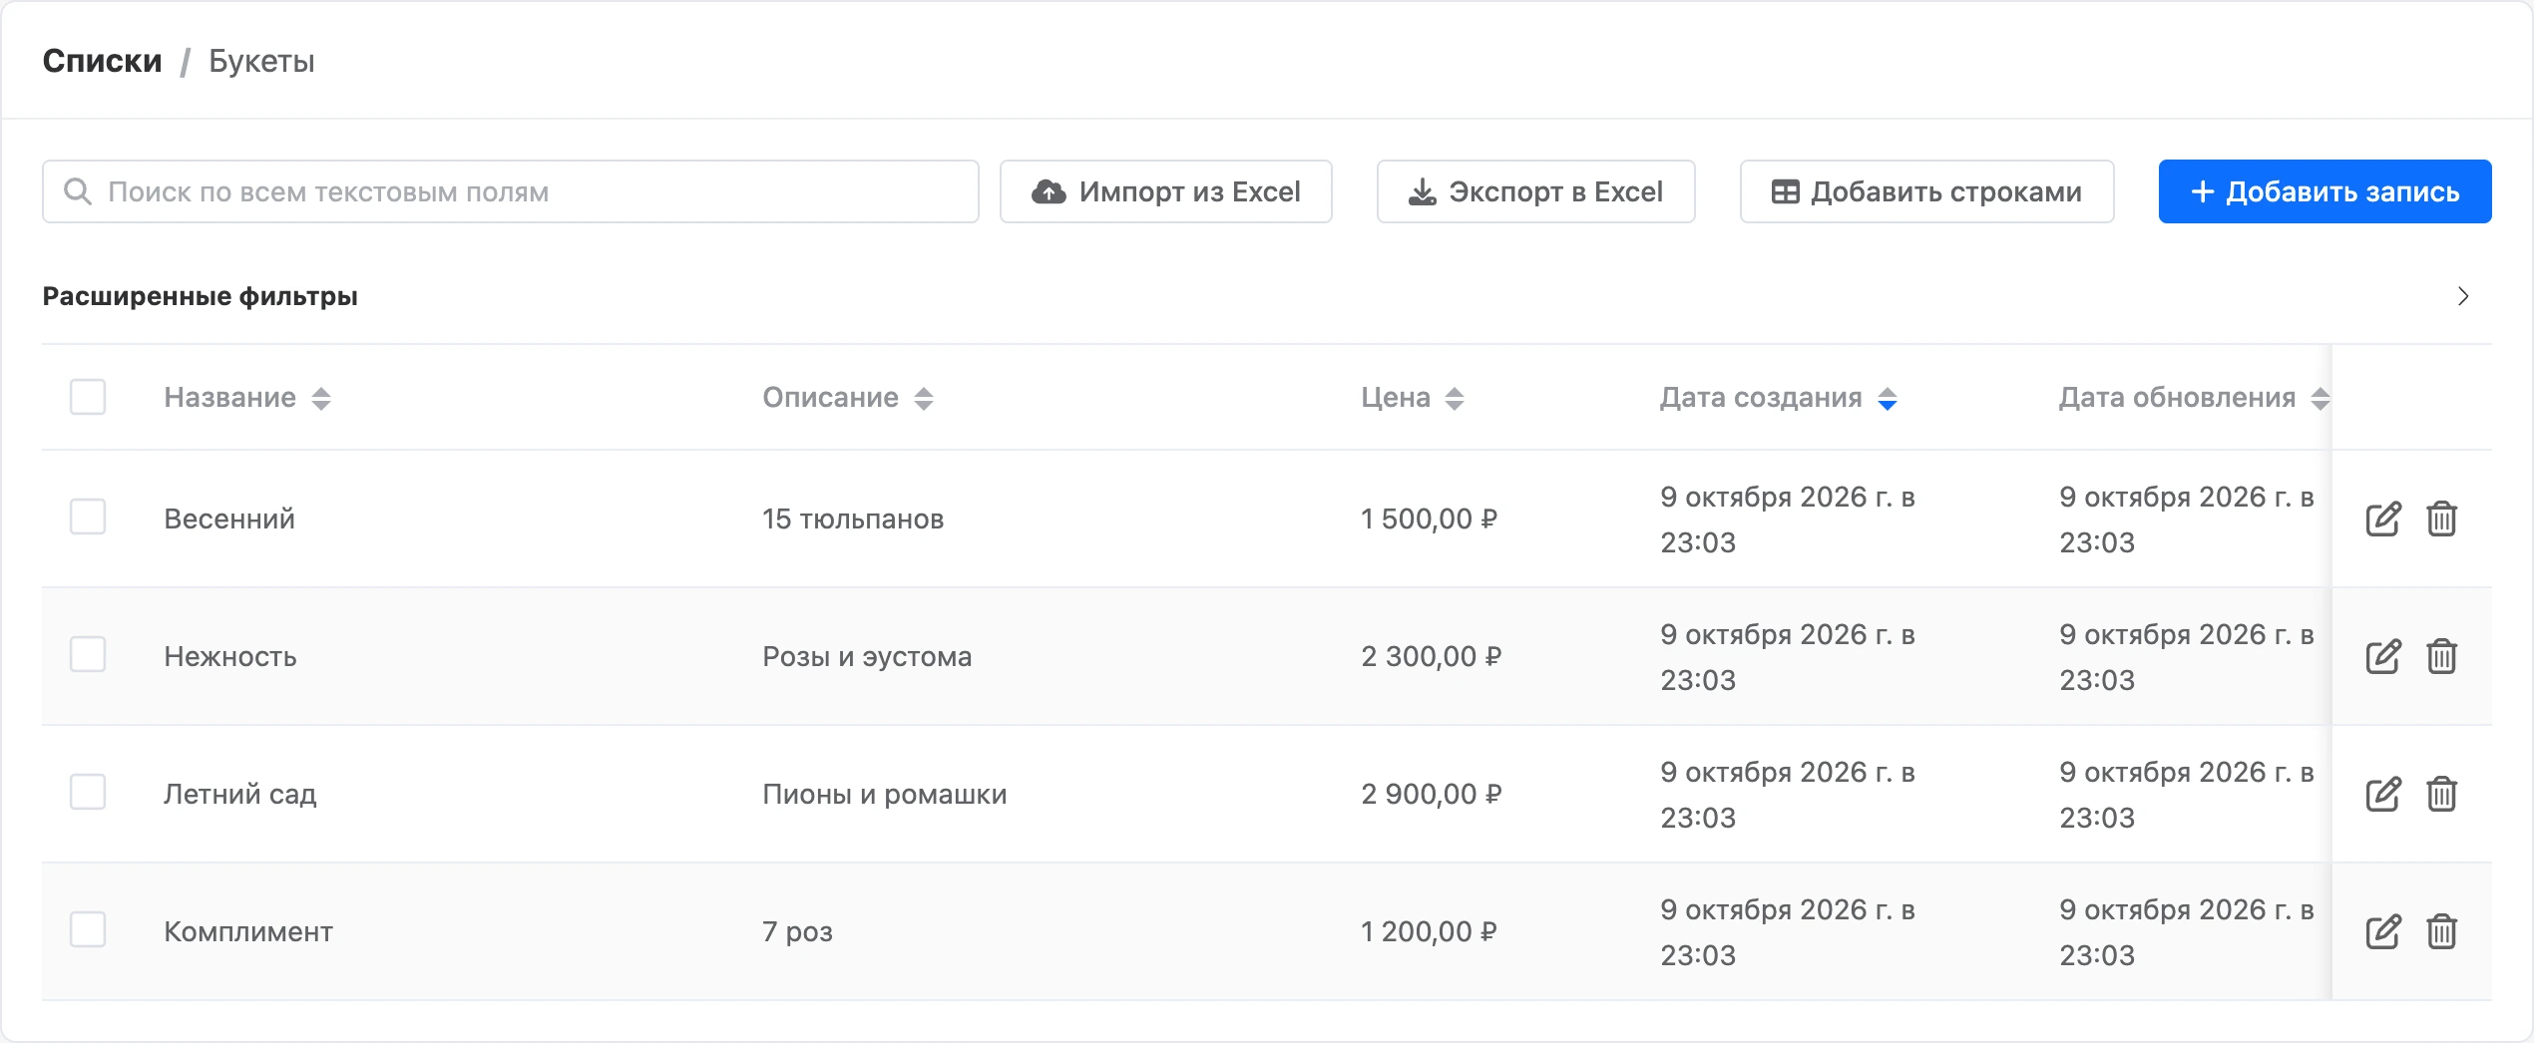Select the 7 роз description cell
Screen dimensions: 2534x1043
[x=797, y=931]
